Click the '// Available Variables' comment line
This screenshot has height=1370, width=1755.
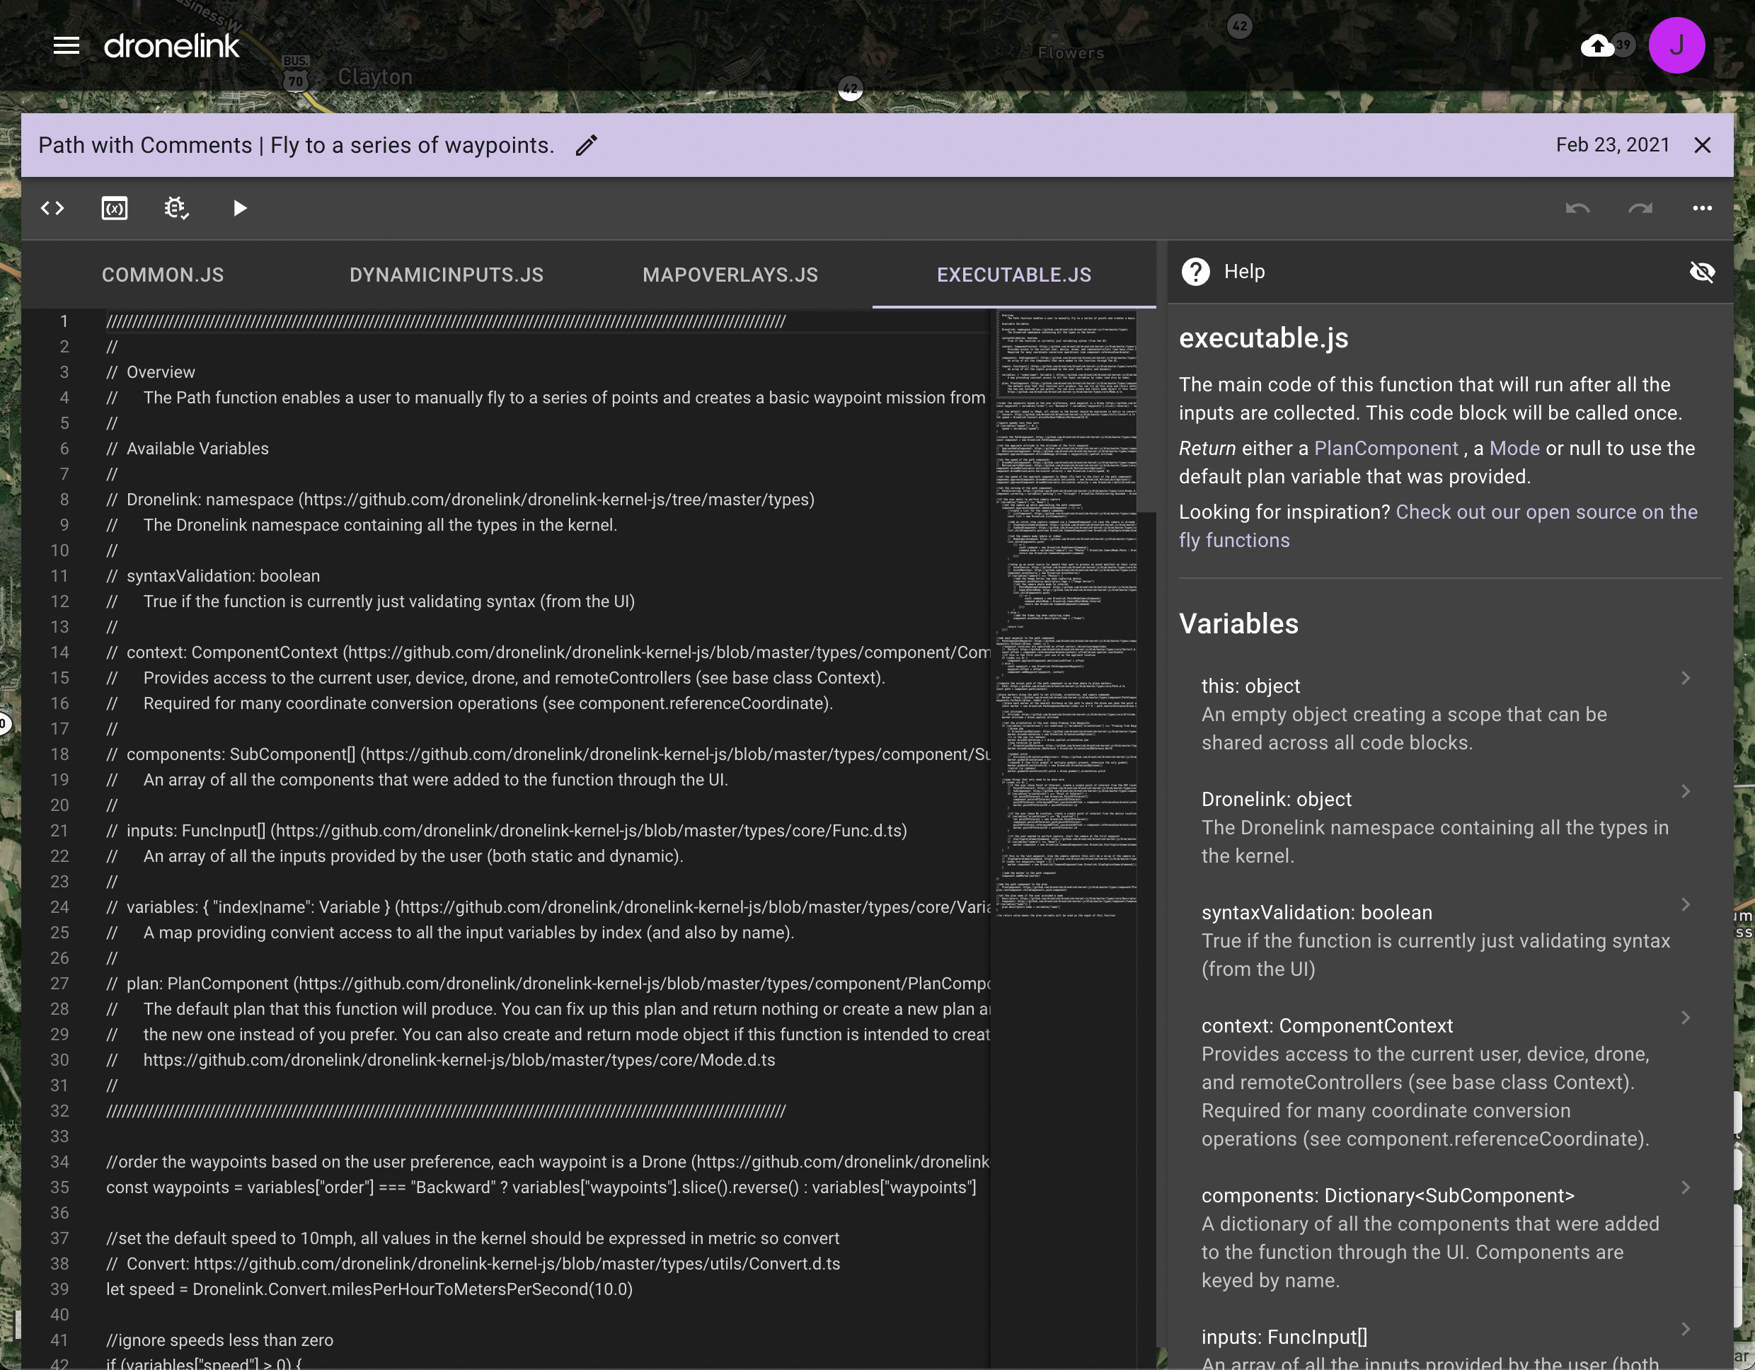coord(188,449)
